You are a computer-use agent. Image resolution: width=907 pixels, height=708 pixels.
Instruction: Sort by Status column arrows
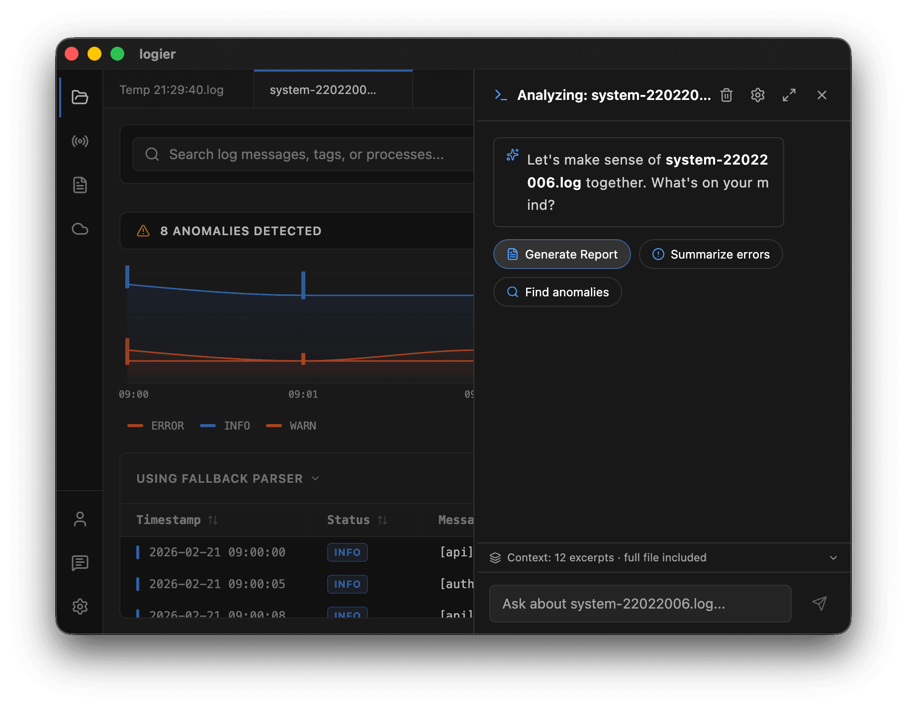382,520
